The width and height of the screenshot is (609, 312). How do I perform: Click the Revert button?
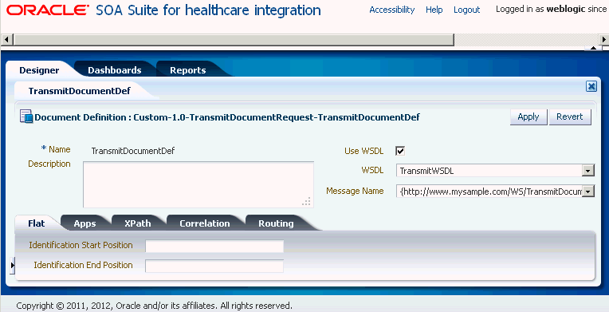coord(570,117)
